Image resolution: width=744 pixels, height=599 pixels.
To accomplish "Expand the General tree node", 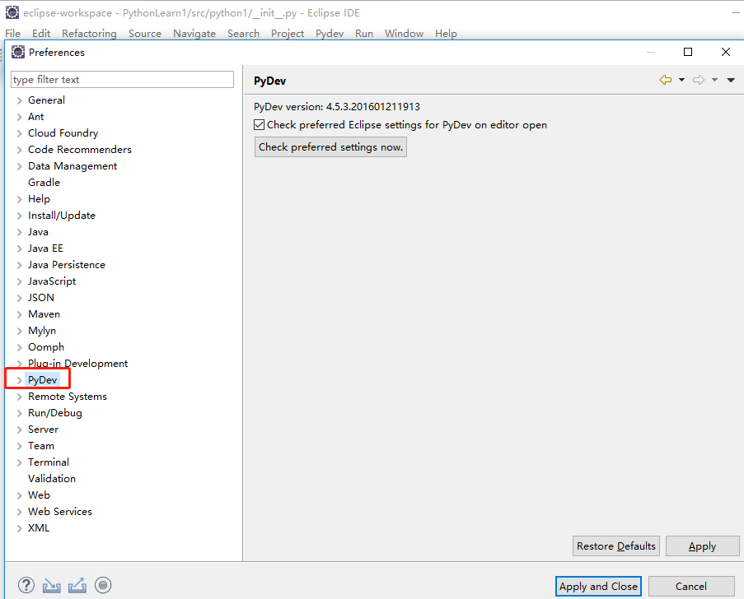I will [x=20, y=100].
